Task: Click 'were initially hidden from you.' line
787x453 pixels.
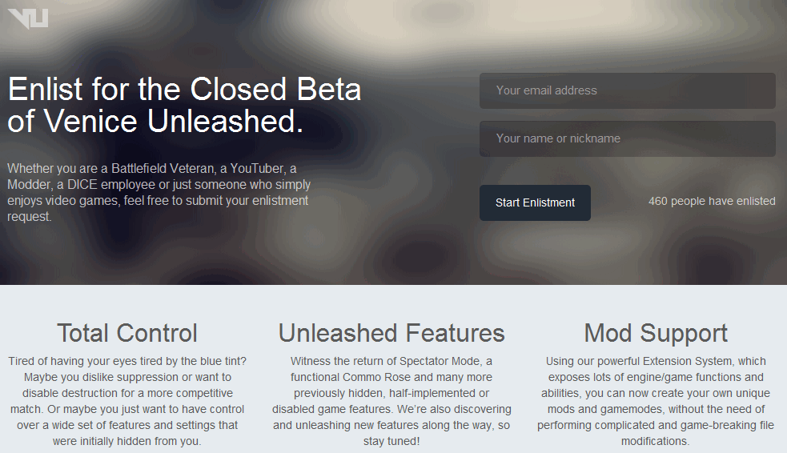Action: pos(127,442)
